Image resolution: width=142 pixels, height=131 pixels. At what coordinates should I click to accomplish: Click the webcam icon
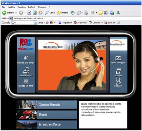(x=118, y=81)
